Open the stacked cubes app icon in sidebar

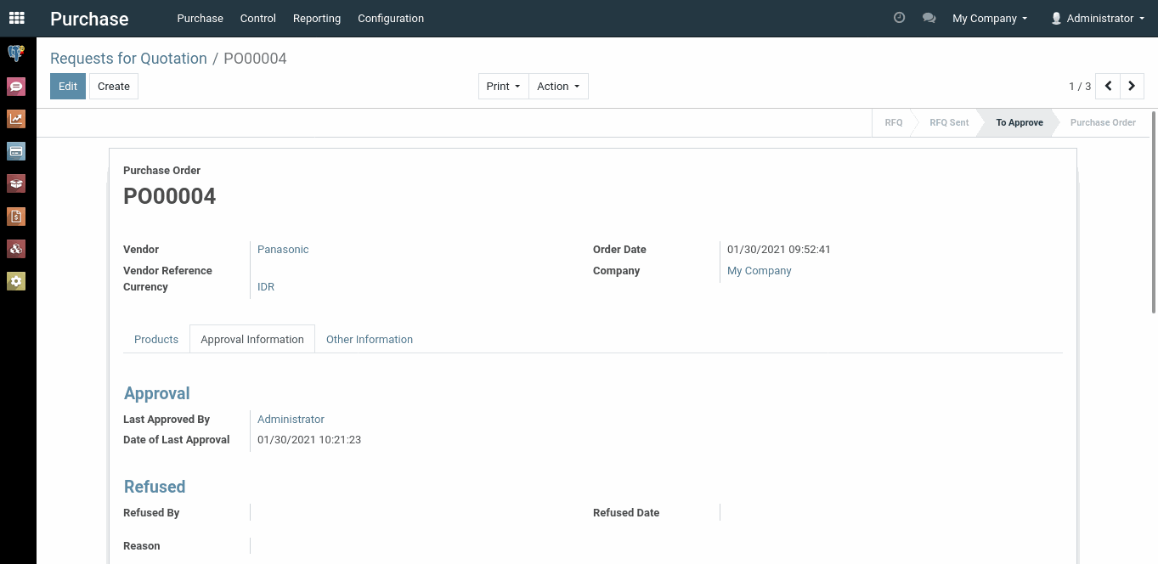(x=16, y=249)
